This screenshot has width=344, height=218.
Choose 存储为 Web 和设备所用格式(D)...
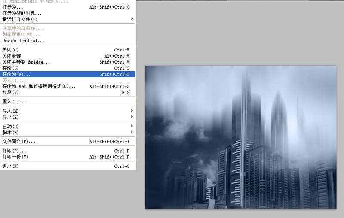pyautogui.click(x=39, y=86)
